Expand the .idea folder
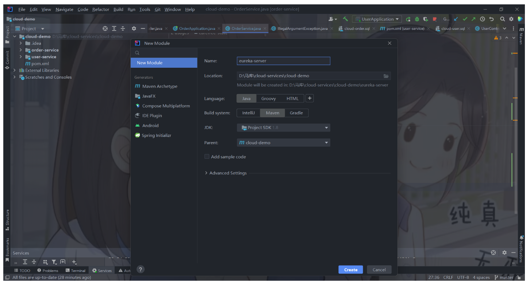Viewport: 530px width, 284px height. coord(21,43)
